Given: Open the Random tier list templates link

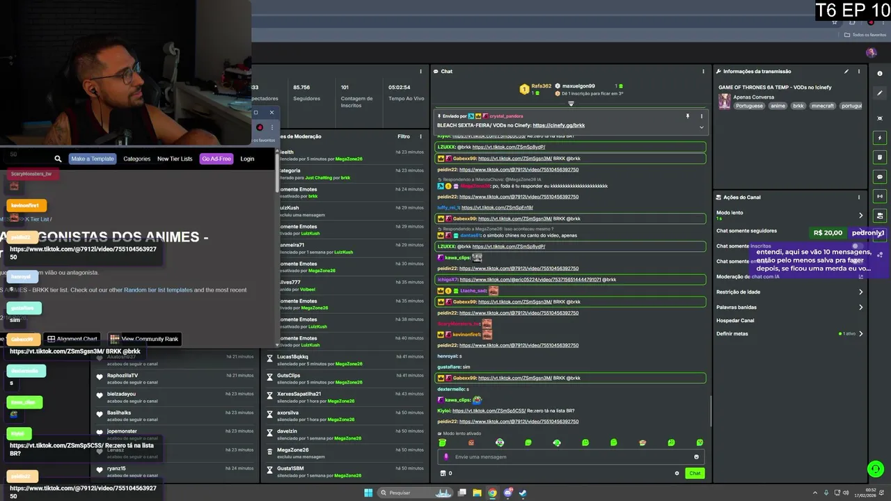Looking at the screenshot, I should [x=158, y=289].
